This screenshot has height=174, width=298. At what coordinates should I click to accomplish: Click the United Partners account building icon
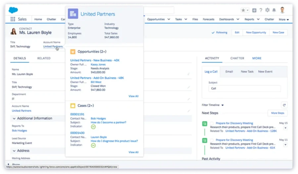point(73,14)
